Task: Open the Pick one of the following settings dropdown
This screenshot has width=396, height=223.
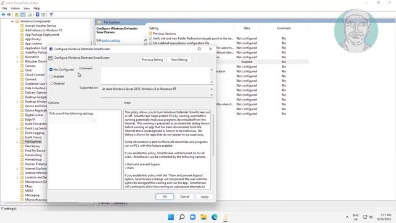Action: point(72,120)
